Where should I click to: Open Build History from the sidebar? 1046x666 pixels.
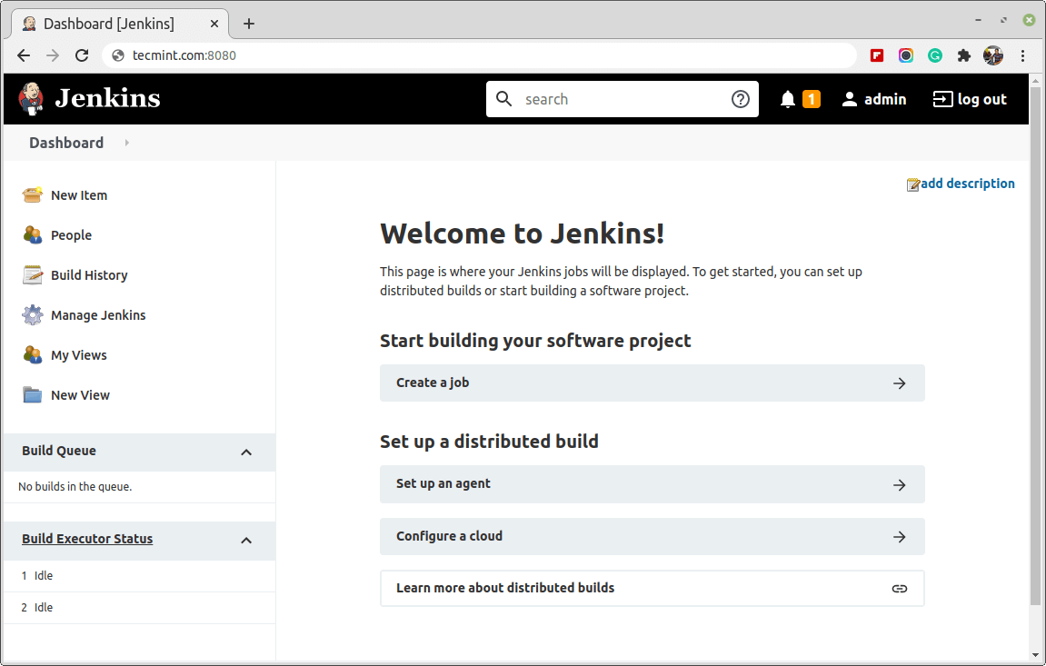[x=89, y=275]
